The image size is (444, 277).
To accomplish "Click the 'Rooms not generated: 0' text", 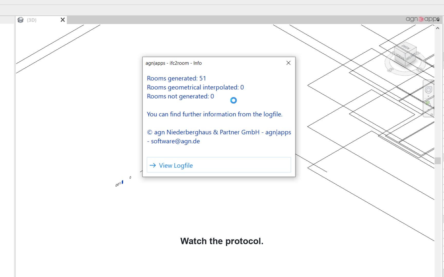I will click(180, 96).
